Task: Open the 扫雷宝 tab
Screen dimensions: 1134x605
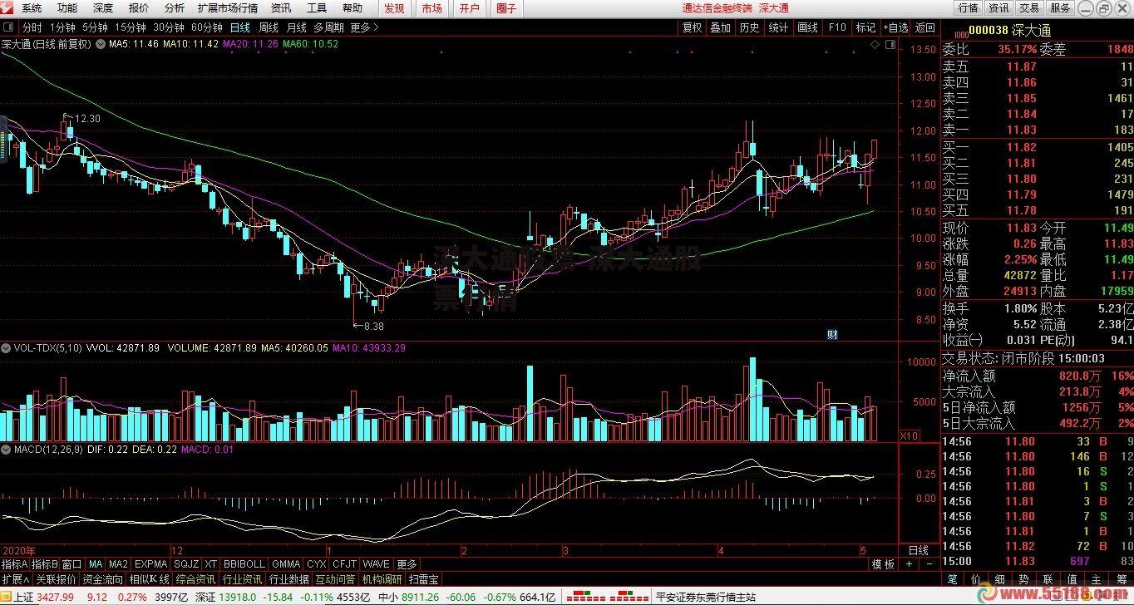Action: tap(423, 579)
